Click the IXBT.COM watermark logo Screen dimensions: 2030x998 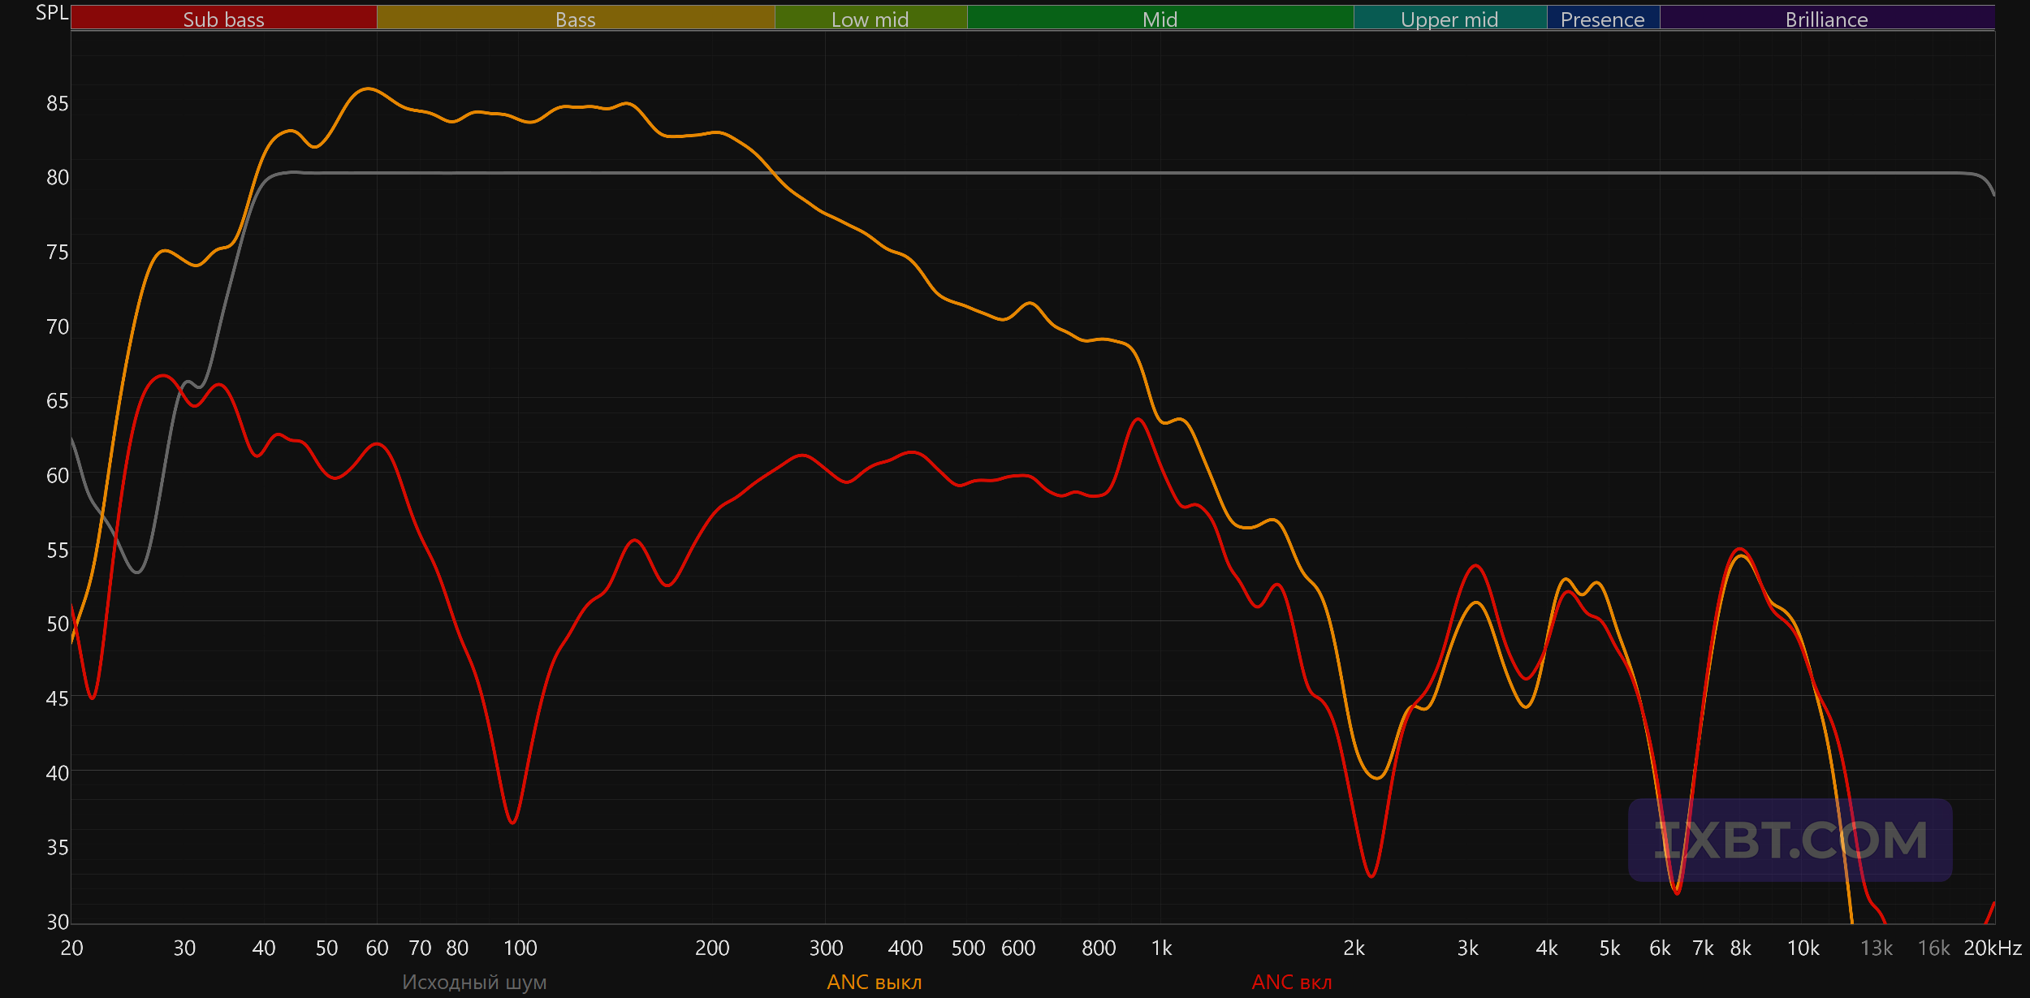pos(1790,840)
